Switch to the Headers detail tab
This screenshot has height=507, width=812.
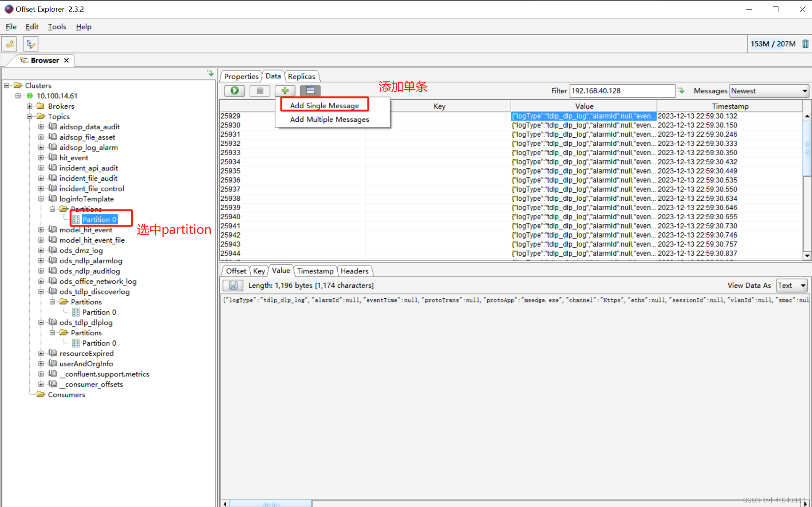[x=354, y=271]
